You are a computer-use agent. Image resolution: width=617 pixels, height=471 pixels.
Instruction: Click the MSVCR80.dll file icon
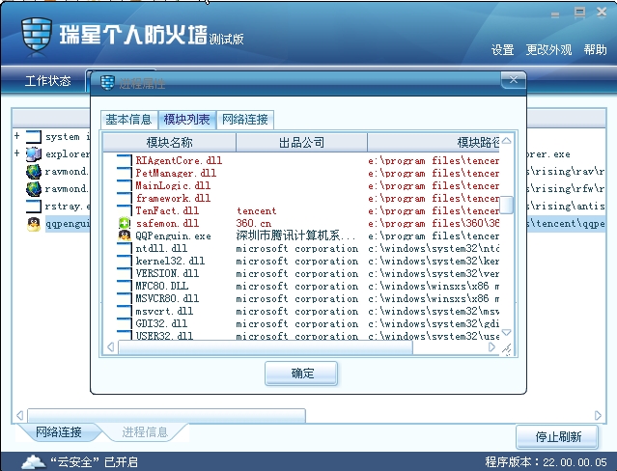point(125,298)
